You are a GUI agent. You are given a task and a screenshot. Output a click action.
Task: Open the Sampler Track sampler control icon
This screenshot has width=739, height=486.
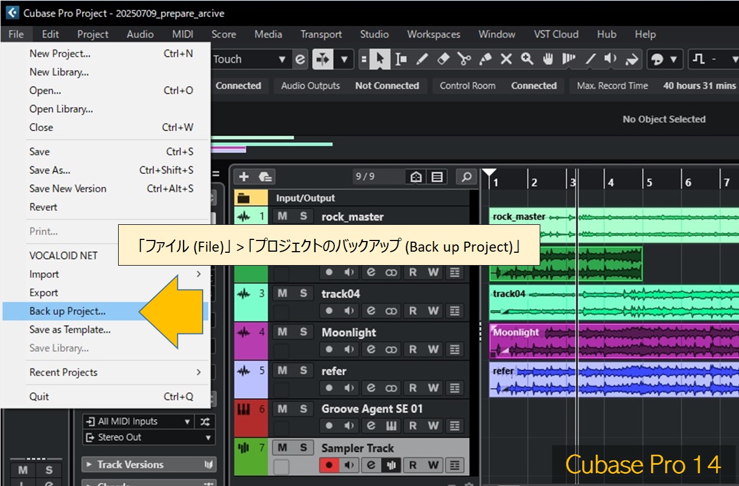click(392, 465)
